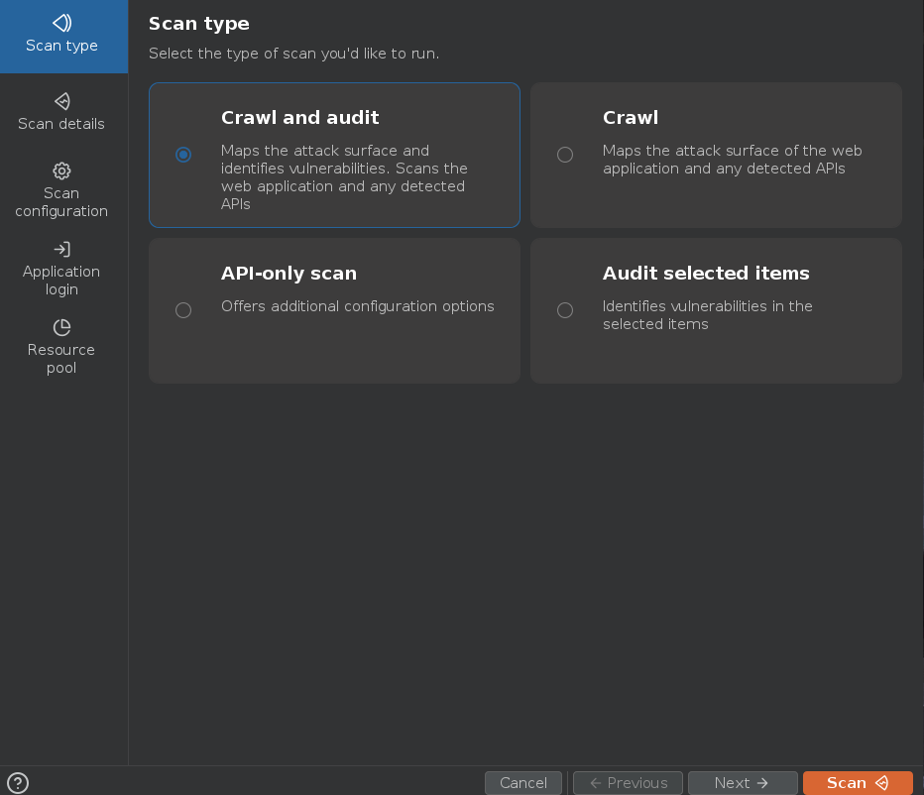Switch to the Scan details label
The width and height of the screenshot is (924, 795).
tap(61, 124)
